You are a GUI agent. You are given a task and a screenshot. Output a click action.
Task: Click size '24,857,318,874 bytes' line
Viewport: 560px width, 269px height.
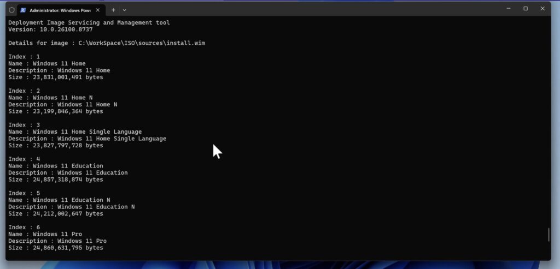56,180
